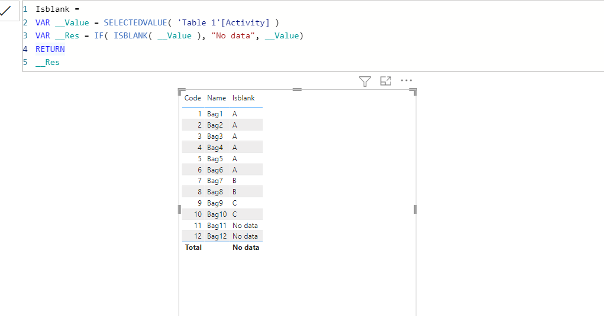The height and width of the screenshot is (316, 604).
Task: Click the Total row label
Action: (193, 247)
